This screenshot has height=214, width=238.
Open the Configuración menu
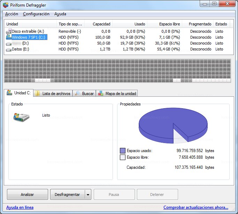(x=36, y=14)
